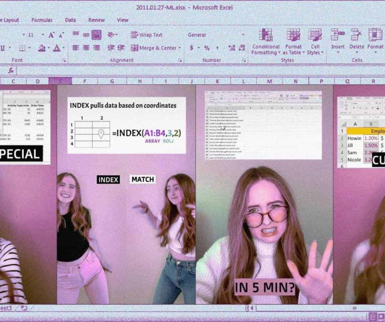Screen dimensions: 385x322
Task: Click the Howie cell in the employee table
Action: click(355, 138)
